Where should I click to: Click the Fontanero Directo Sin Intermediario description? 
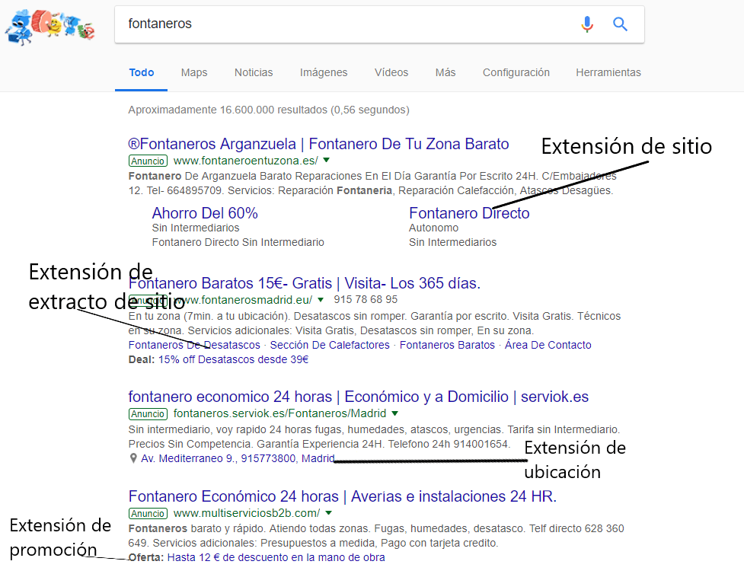point(238,242)
